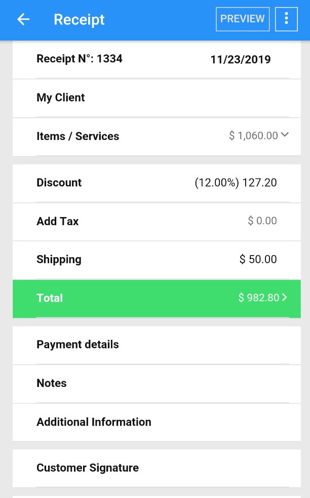Open the Items / Services section
This screenshot has width=310, height=498.
[77, 136]
